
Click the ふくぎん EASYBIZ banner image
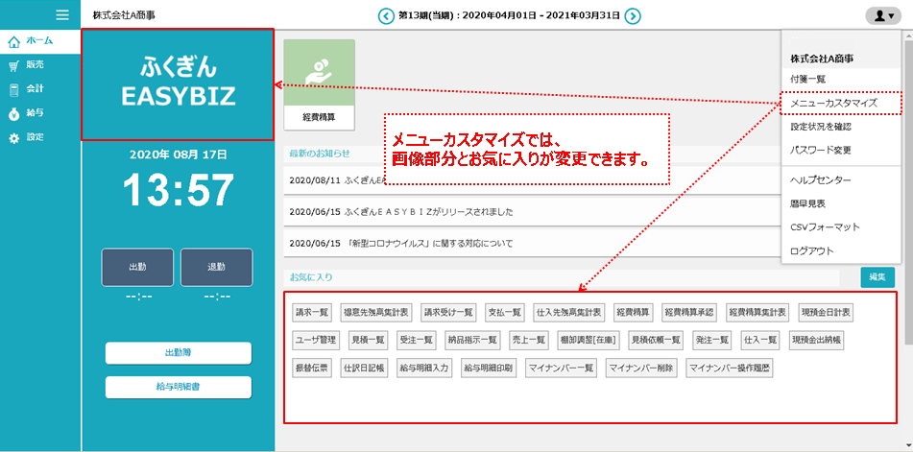178,85
